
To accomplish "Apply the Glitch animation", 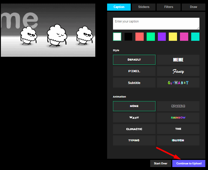I will (178, 140).
